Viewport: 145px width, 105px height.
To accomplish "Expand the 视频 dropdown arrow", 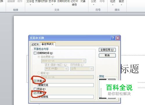I will (113, 5).
